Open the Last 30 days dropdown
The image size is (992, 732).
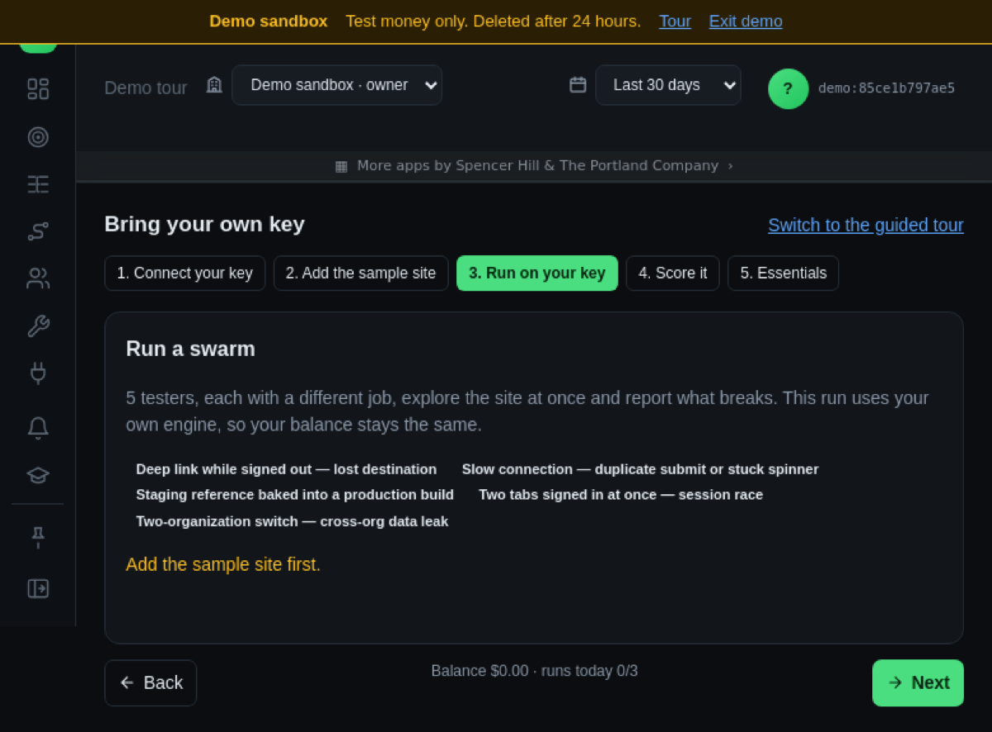click(668, 85)
